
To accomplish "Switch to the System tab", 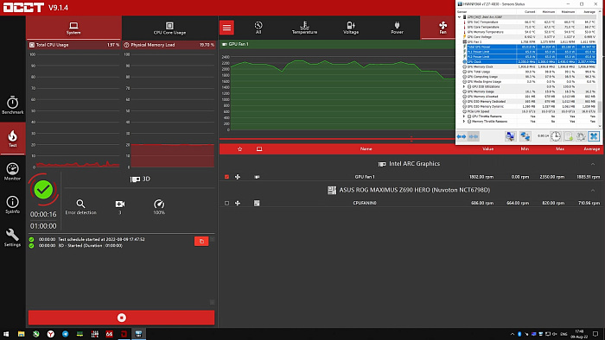I will pos(73,28).
